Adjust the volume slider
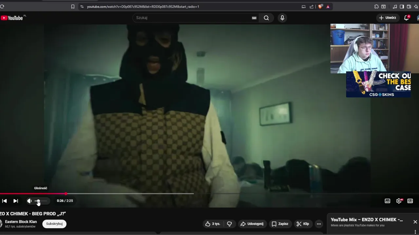This screenshot has height=235, width=419. pos(41,201)
